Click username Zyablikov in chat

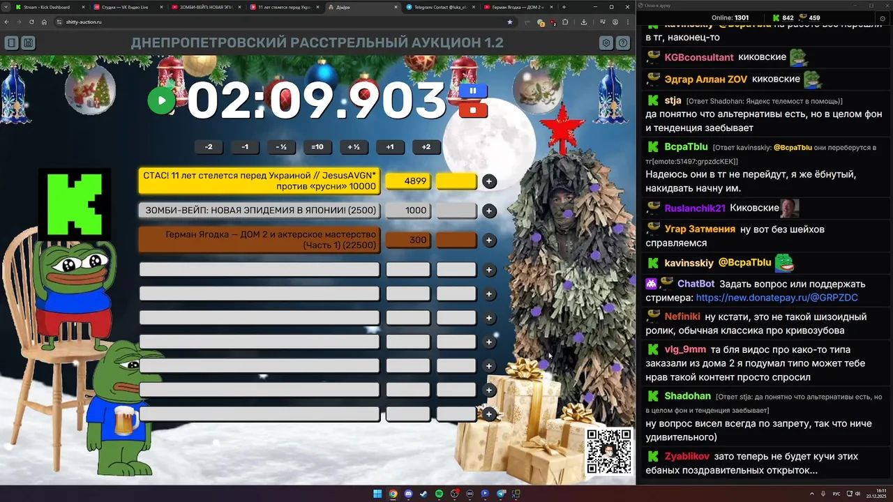click(x=686, y=456)
